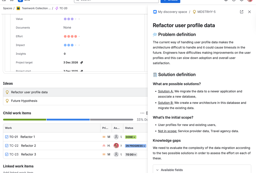Expand the Available fields section
The height and width of the screenshot is (173, 256).
pos(202,170)
